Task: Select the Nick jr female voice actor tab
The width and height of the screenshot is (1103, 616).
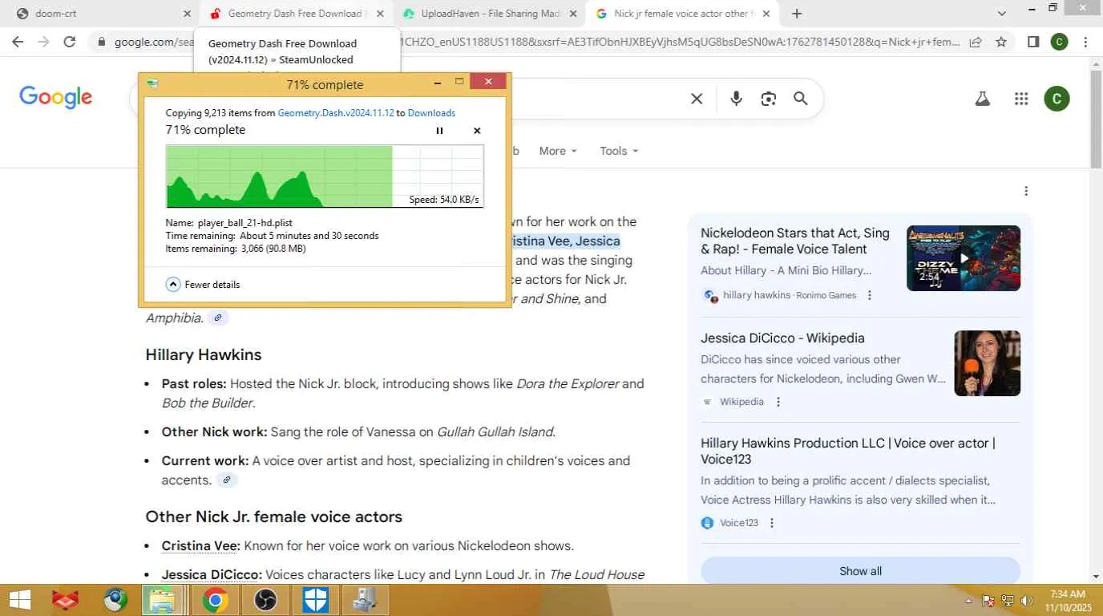Action: 680,14
